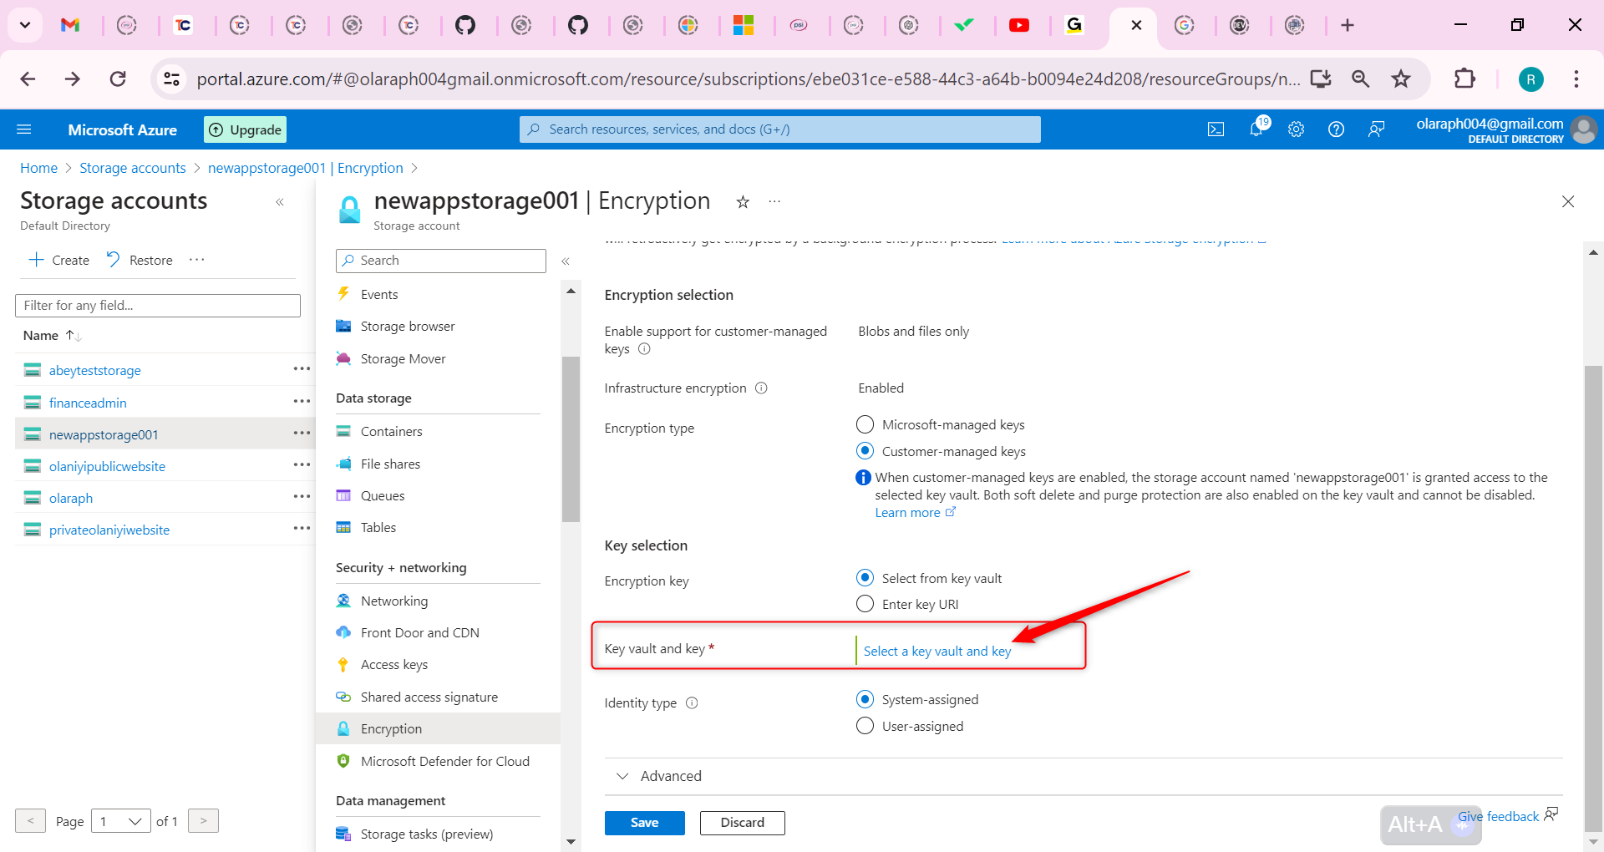This screenshot has height=852, width=1604.
Task: Click Give feedback link
Action: click(1499, 817)
